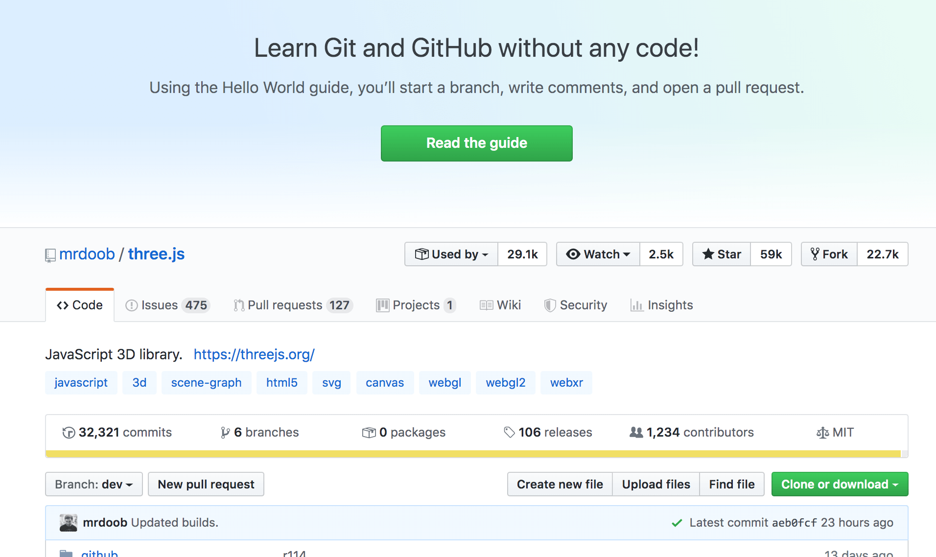Select the javascript topic tag
Screen dimensions: 936x557
click(x=81, y=382)
